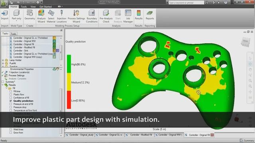Viewport: 255px width, 143px height.
Task: Choose Injection Locations tool
Action: point(61,16)
